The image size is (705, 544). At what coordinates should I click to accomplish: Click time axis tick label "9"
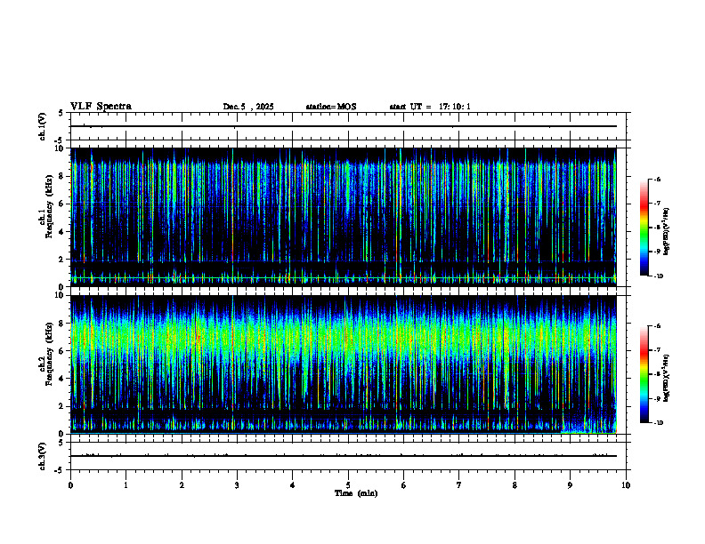[x=570, y=485]
